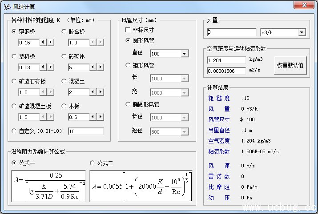The image size is (318, 214).
Task: Click the 风量 air volume input field
Action: [231, 32]
